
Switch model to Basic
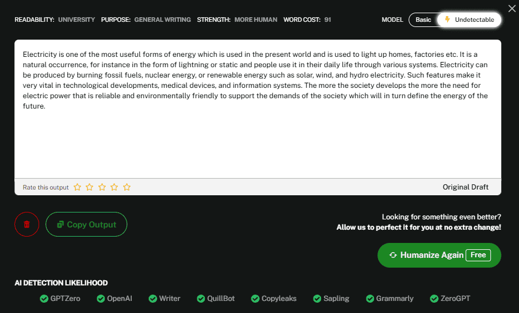[423, 20]
